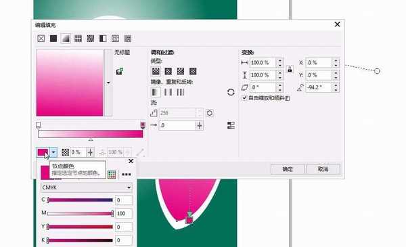Select the Texture fill icon
406x247 pixels.
(115, 39)
